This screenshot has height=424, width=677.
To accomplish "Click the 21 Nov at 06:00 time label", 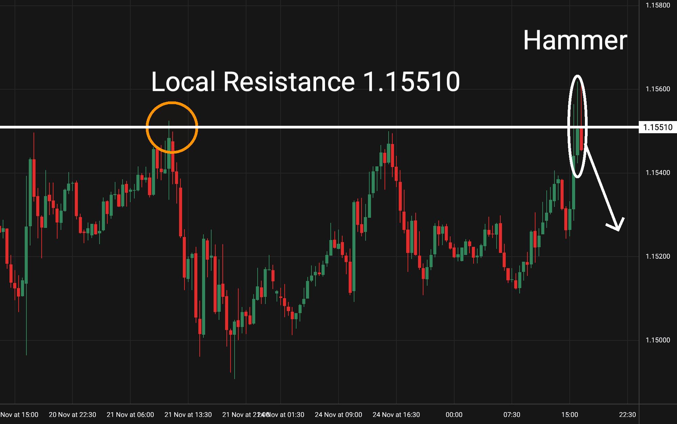I will (x=130, y=415).
